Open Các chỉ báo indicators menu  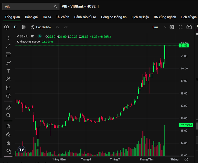(x=41, y=27)
